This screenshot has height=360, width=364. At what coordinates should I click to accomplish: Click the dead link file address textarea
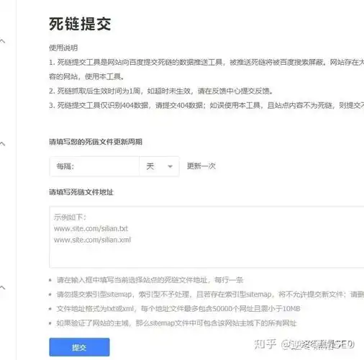[206, 237]
